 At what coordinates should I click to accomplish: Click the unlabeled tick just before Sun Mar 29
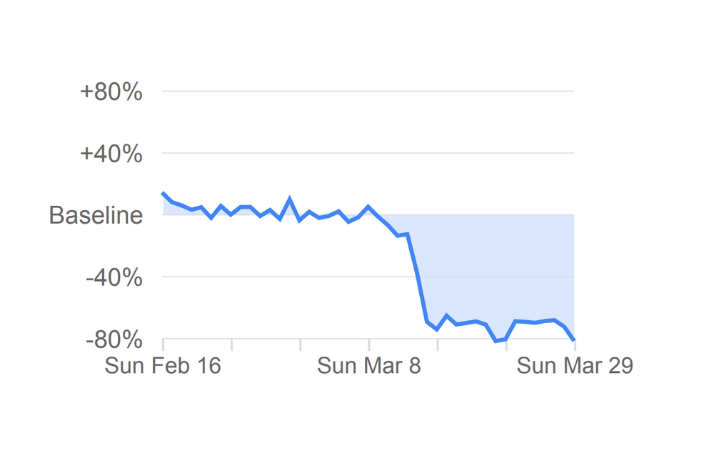(506, 344)
